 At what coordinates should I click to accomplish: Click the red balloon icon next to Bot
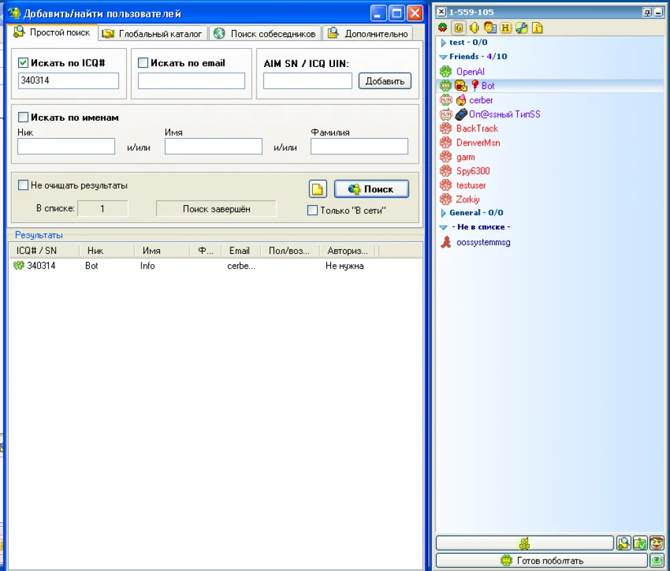(x=475, y=86)
